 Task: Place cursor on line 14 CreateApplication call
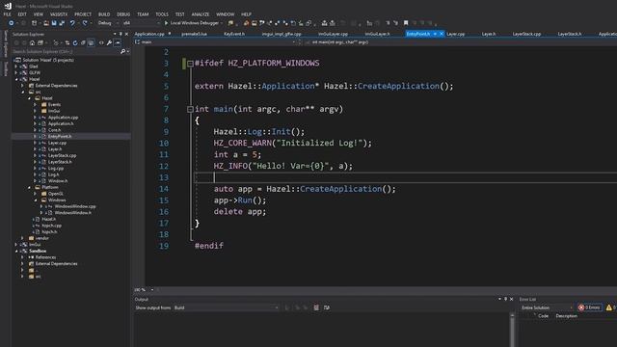[340, 189]
